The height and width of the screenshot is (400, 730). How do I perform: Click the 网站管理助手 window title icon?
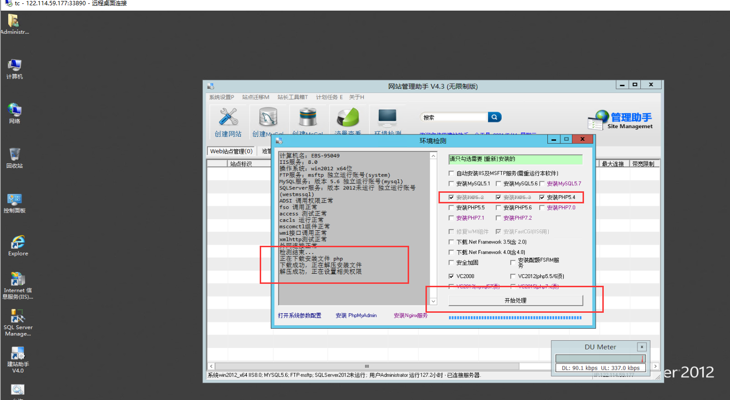(x=211, y=86)
